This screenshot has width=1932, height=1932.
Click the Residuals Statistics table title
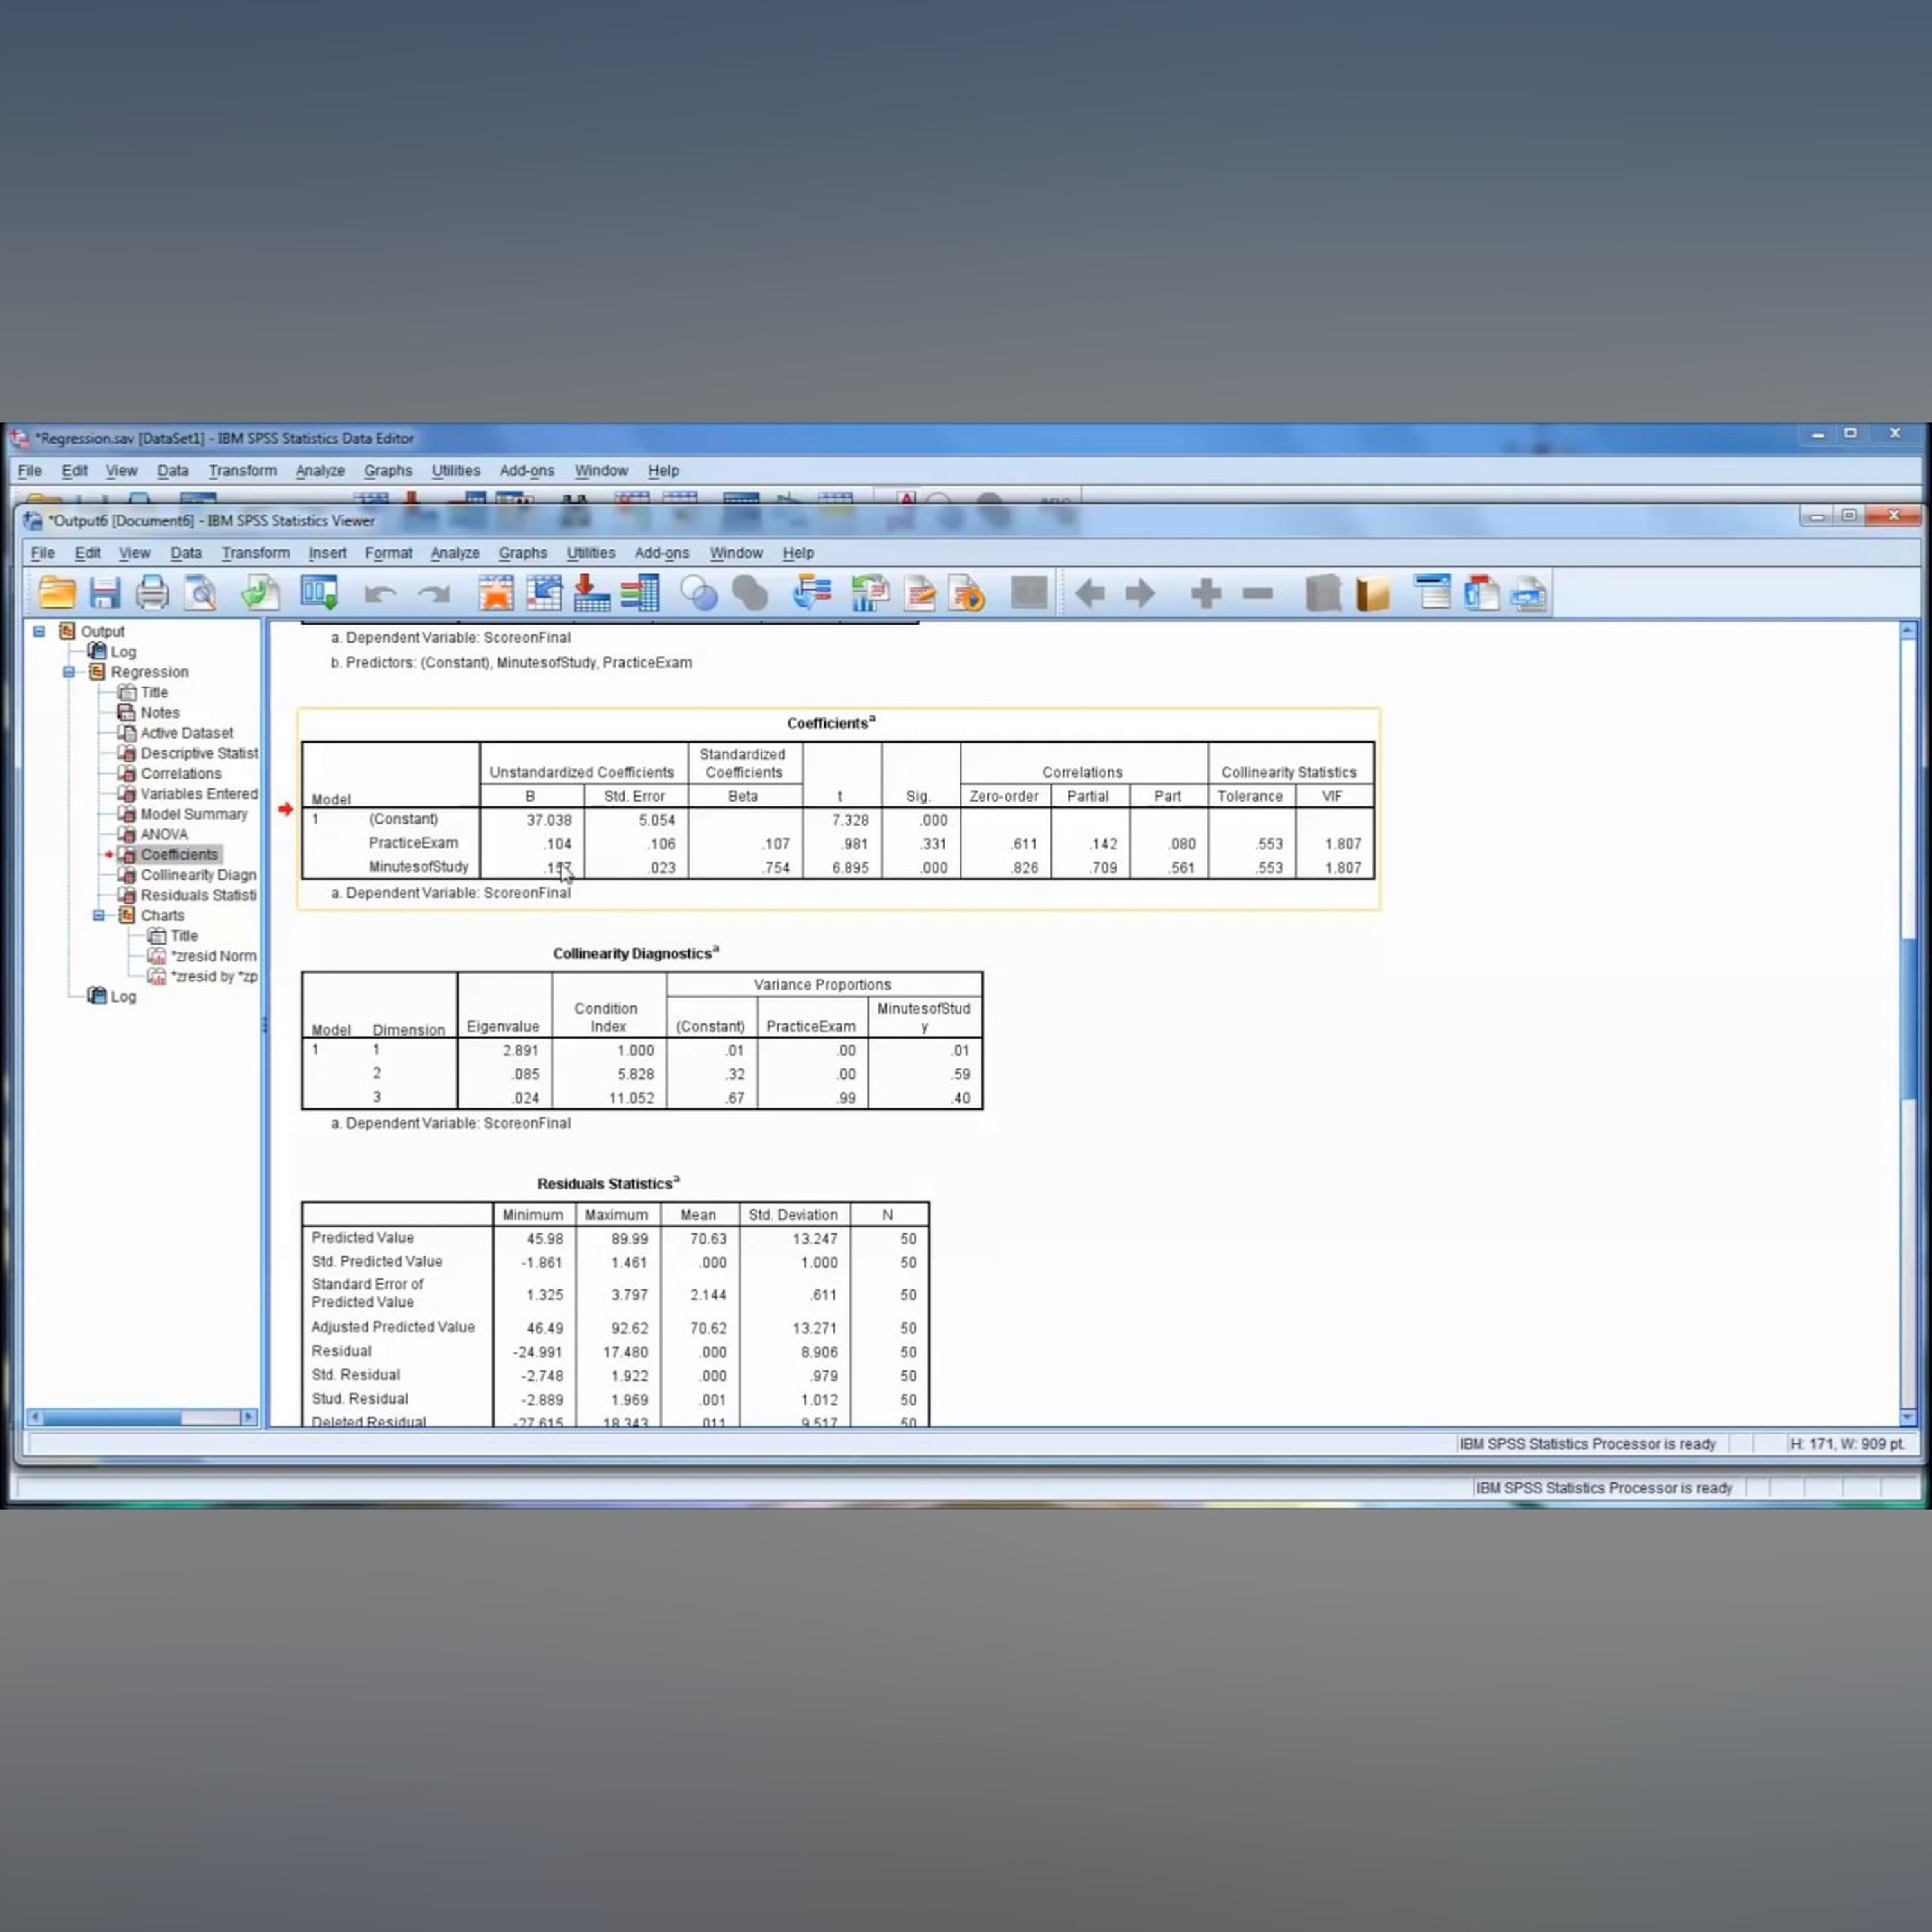coord(608,1183)
